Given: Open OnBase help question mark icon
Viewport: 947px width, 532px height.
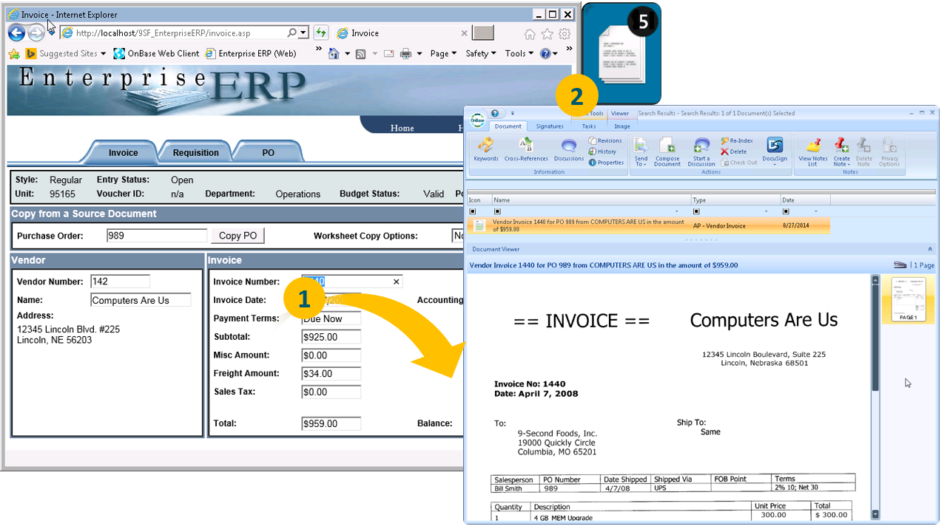Looking at the screenshot, I should 496,114.
